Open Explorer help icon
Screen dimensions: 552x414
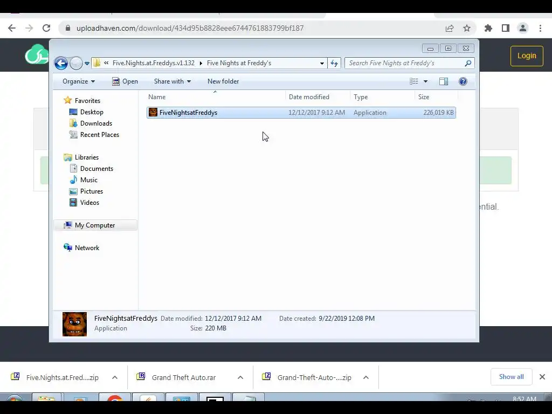click(463, 81)
